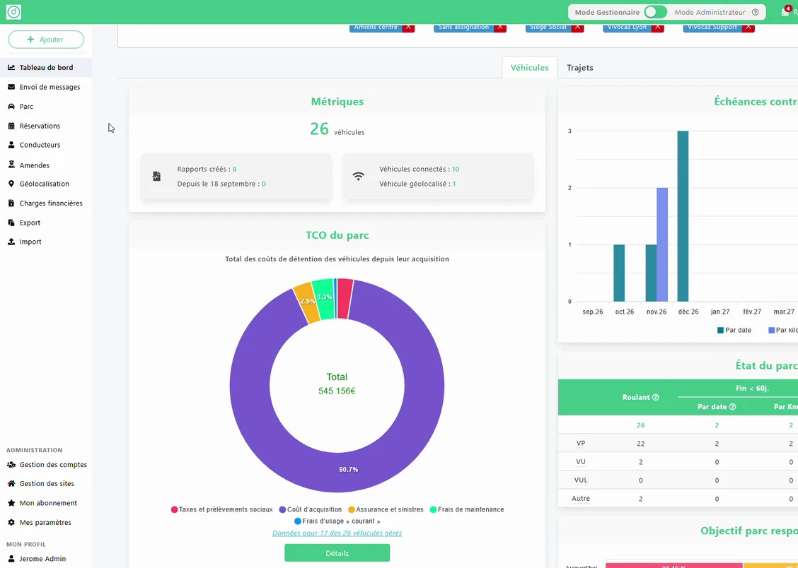The height and width of the screenshot is (568, 798).
Task: Toggle Frais d'usage « courant » legend entry
Action: [x=337, y=521]
